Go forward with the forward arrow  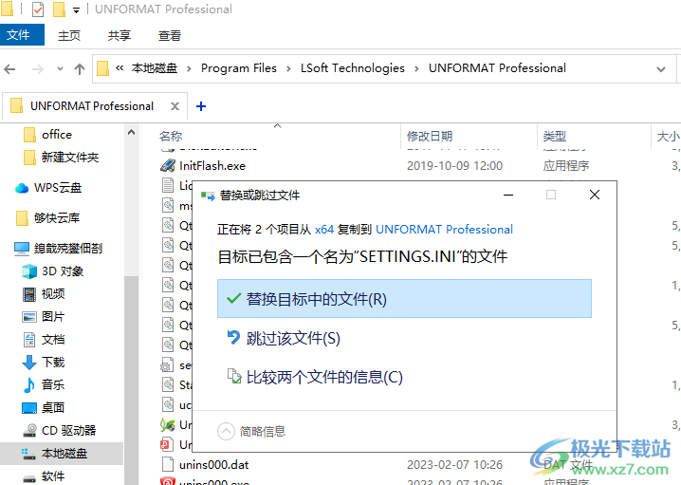pos(38,68)
